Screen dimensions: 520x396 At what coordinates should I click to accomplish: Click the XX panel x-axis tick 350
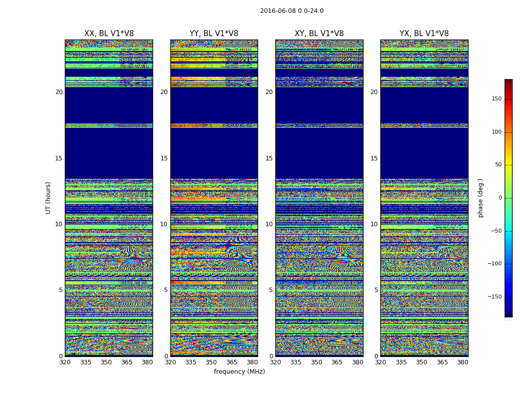point(106,362)
